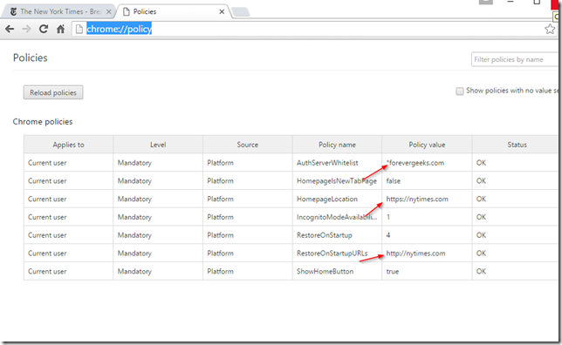The image size is (562, 345).
Task: Click the Policies page heading
Action: [30, 57]
